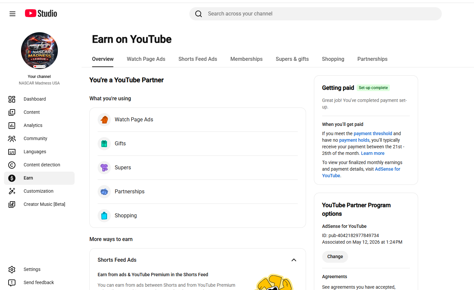This screenshot has height=290, width=474.
Task: Click the Shopping bag icon
Action: click(104, 216)
